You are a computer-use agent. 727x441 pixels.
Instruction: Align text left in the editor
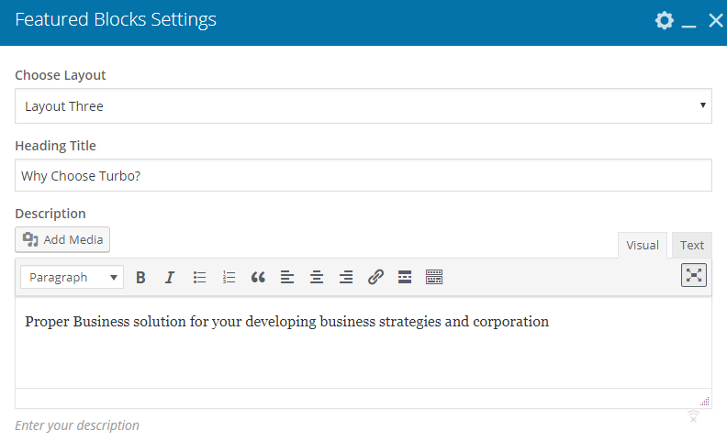click(287, 277)
